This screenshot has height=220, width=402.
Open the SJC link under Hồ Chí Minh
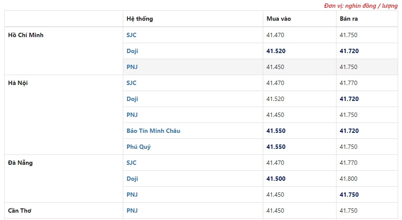coord(131,35)
